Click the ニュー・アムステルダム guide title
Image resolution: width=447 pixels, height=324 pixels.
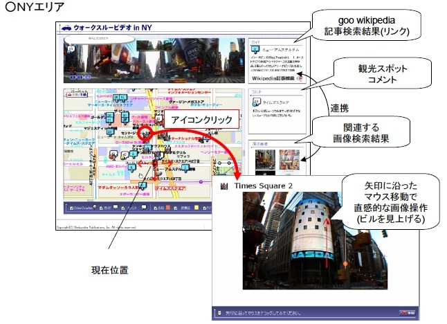(x=280, y=50)
